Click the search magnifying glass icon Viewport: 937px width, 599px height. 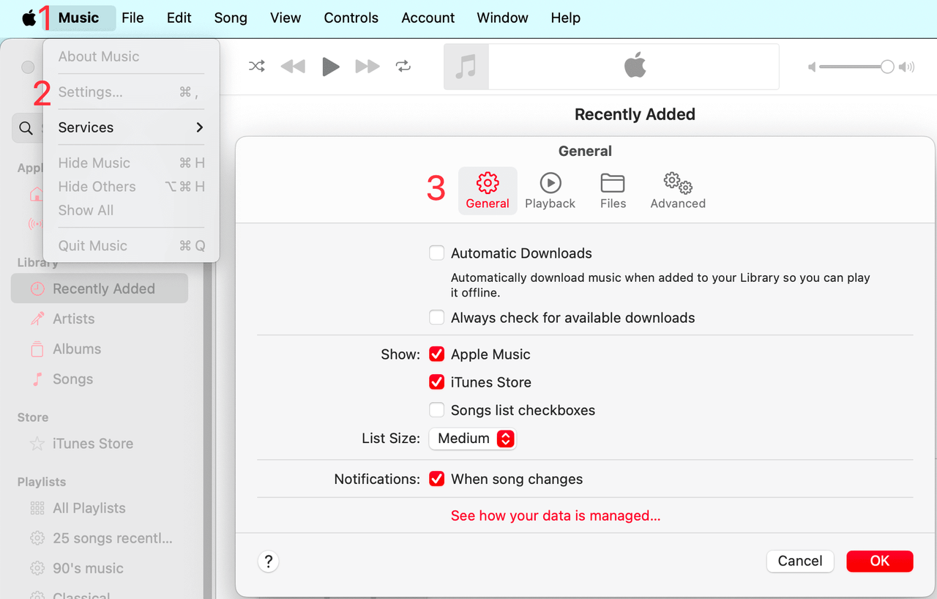click(x=26, y=128)
